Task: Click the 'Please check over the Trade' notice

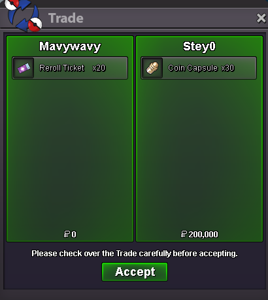Action: click(x=135, y=254)
